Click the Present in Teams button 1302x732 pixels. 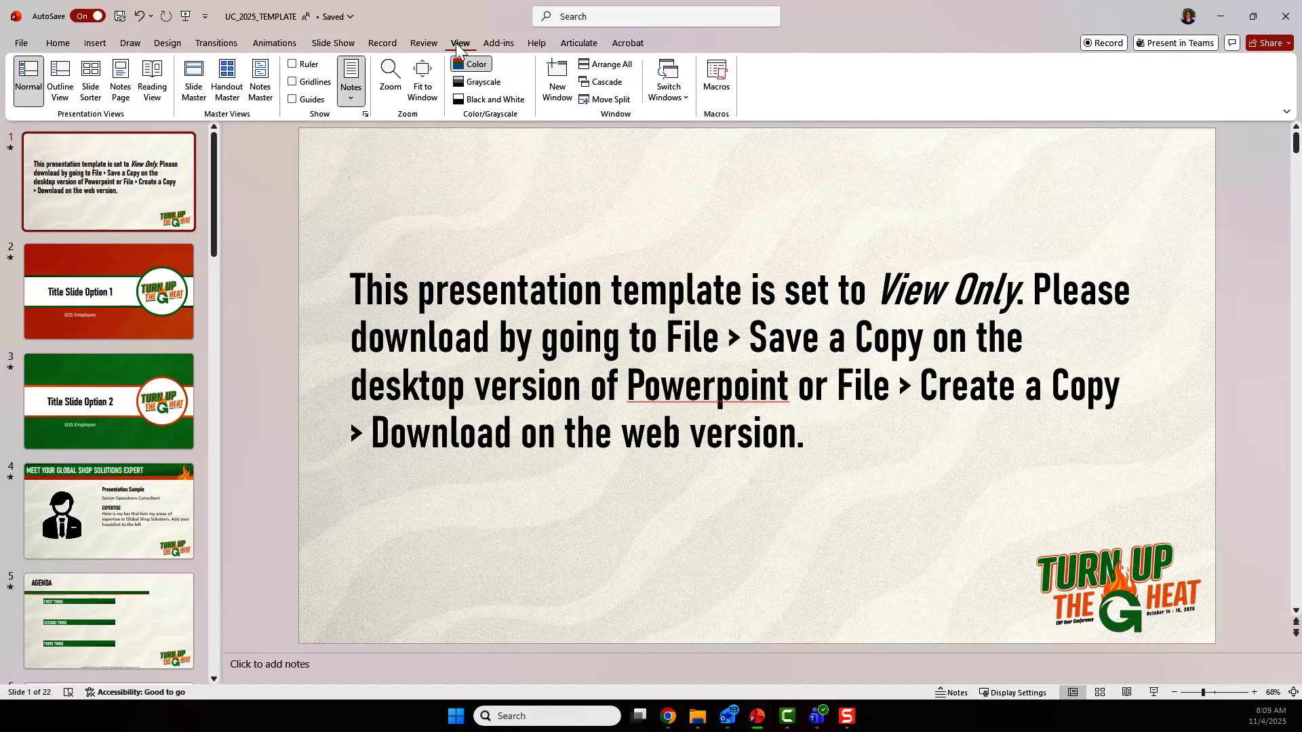tap(1175, 43)
